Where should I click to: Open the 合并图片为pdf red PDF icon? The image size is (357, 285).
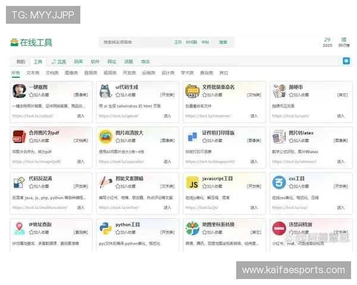tap(19, 137)
